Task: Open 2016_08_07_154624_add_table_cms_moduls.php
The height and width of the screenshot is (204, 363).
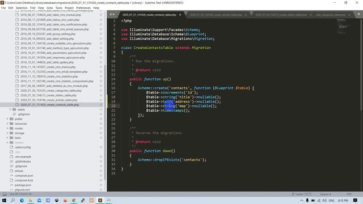Action: tap(50, 15)
